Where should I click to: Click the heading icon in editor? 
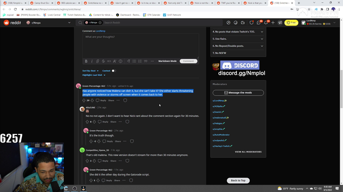[x=129, y=61]
